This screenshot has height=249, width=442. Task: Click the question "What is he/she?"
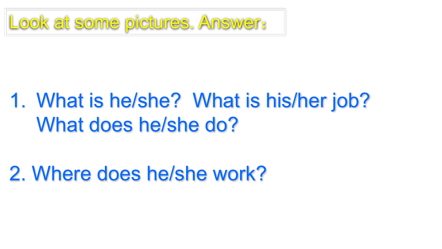point(108,100)
